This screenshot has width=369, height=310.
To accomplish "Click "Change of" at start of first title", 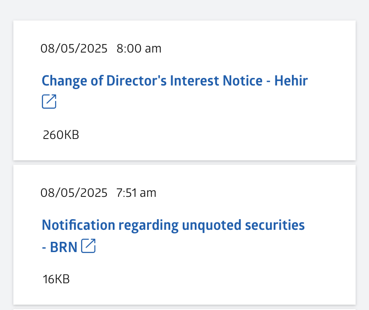I will click(x=73, y=81).
